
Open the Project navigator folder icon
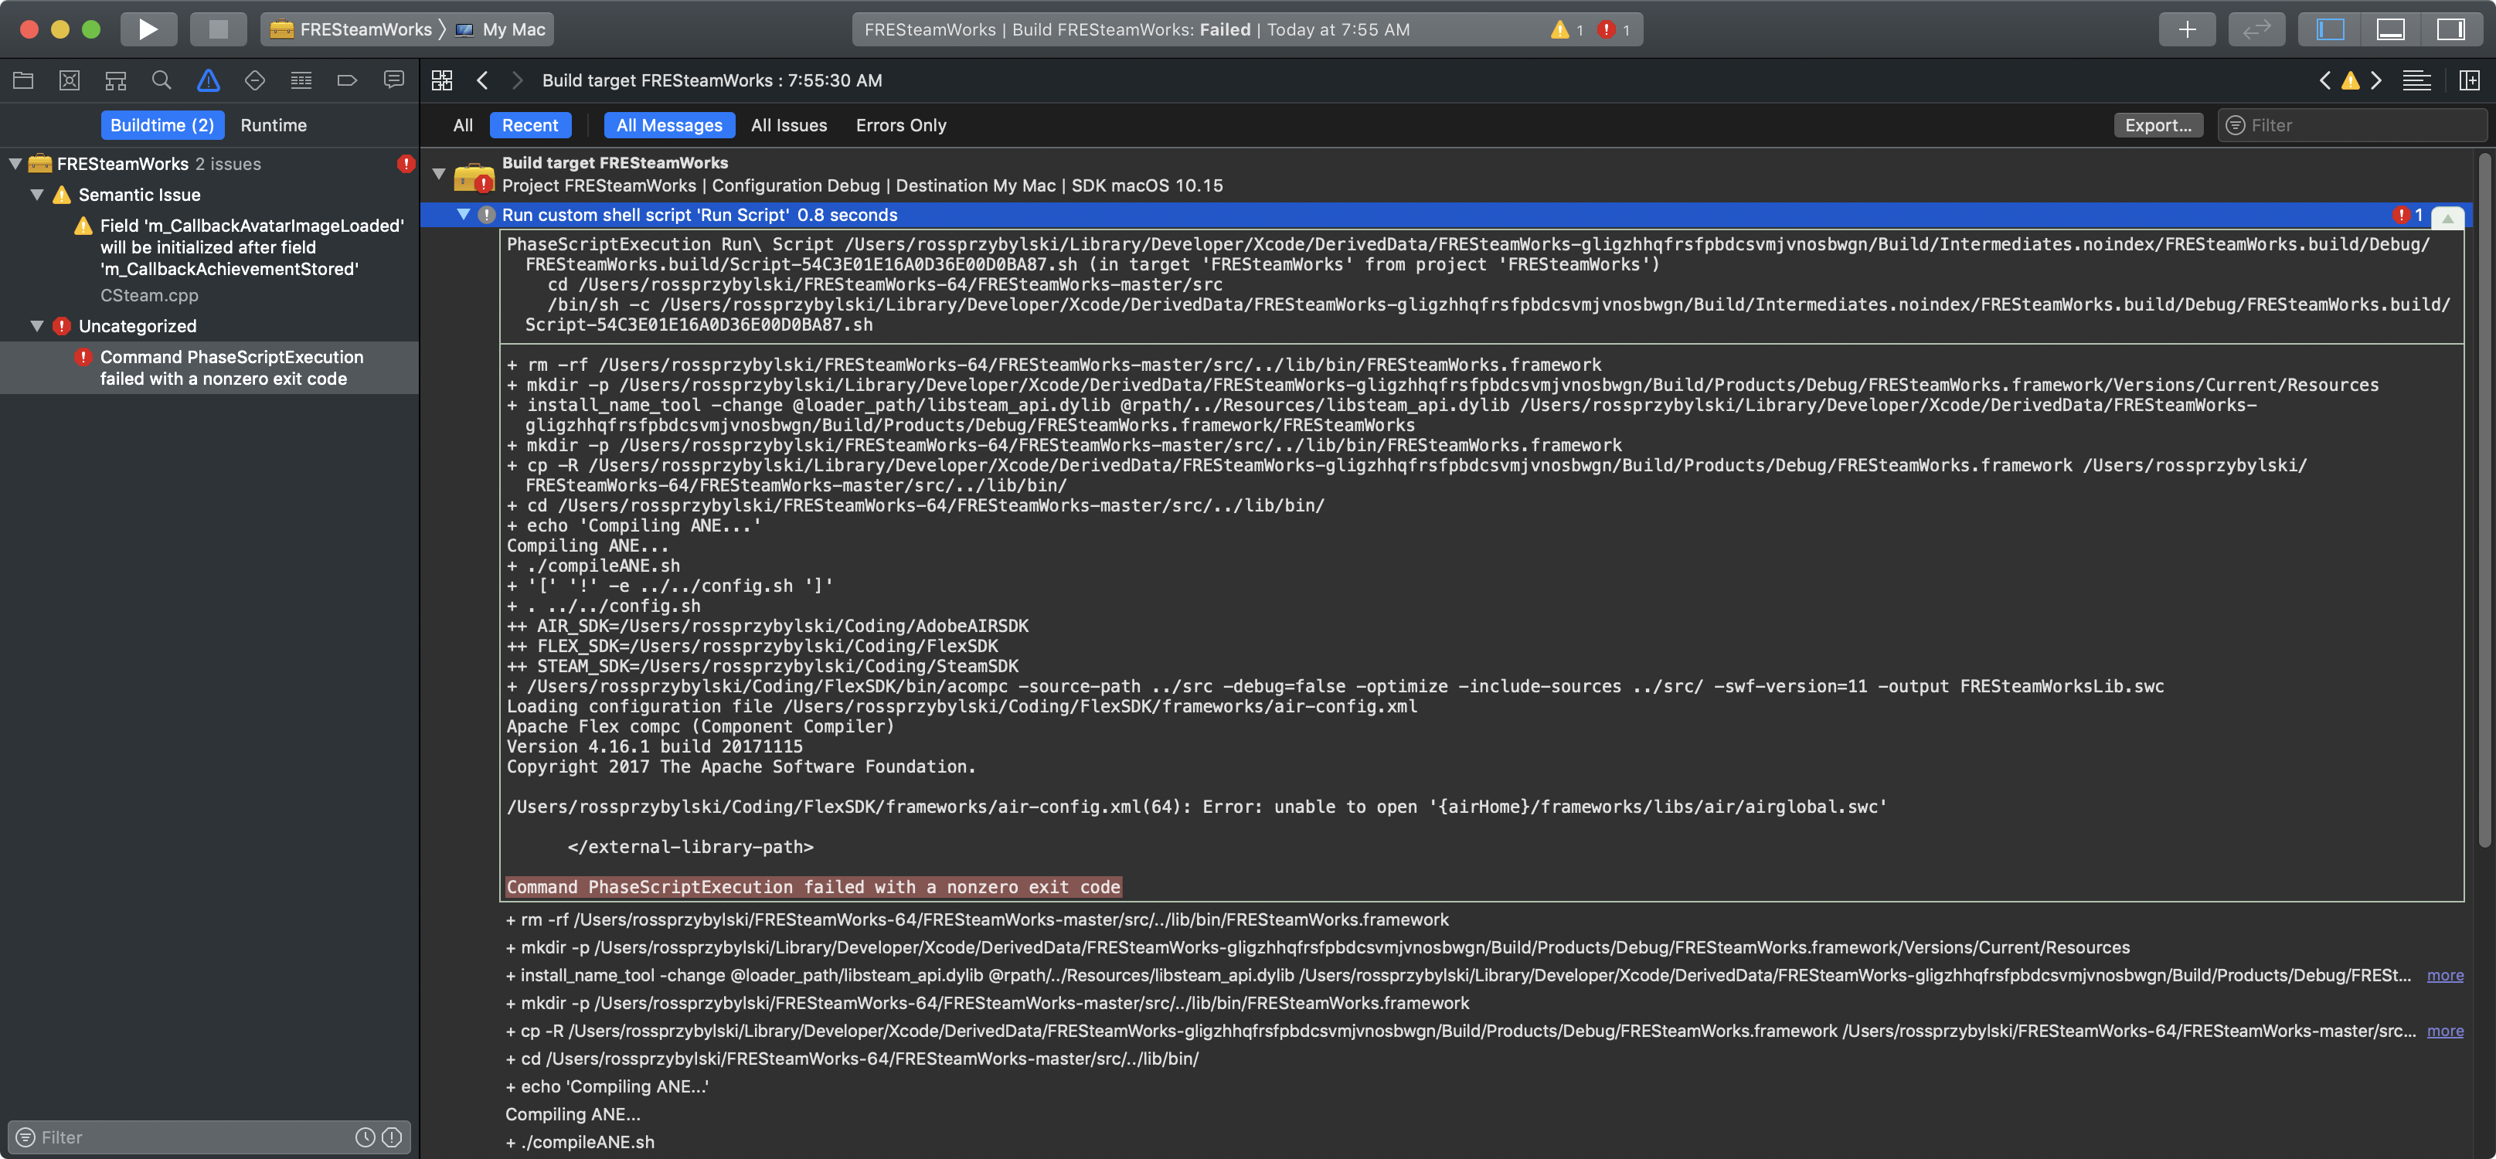[23, 80]
